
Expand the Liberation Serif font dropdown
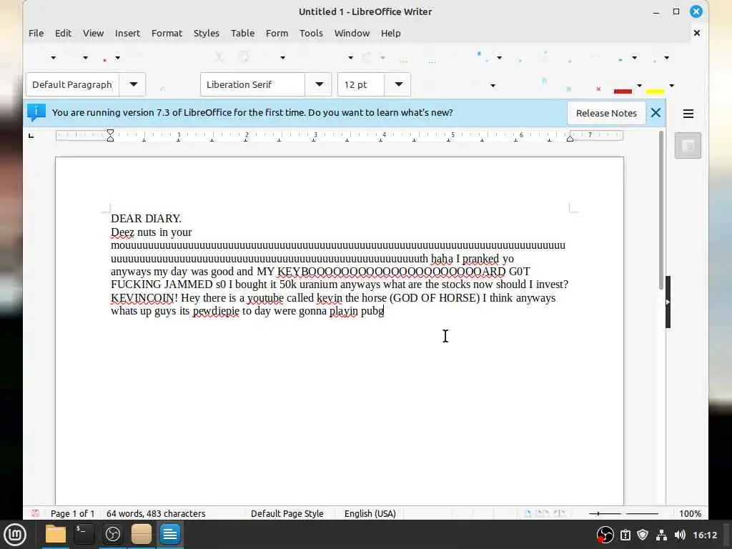tap(319, 84)
